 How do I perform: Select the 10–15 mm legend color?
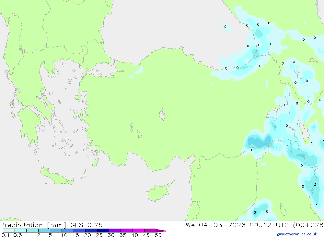coord(68,231)
